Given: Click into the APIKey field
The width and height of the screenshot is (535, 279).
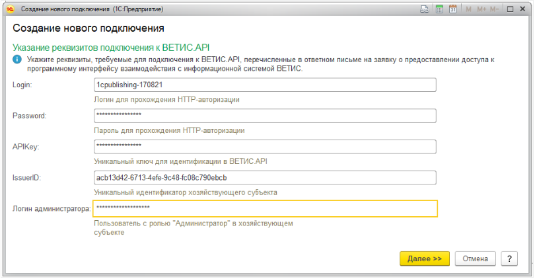Looking at the screenshot, I should [x=265, y=147].
